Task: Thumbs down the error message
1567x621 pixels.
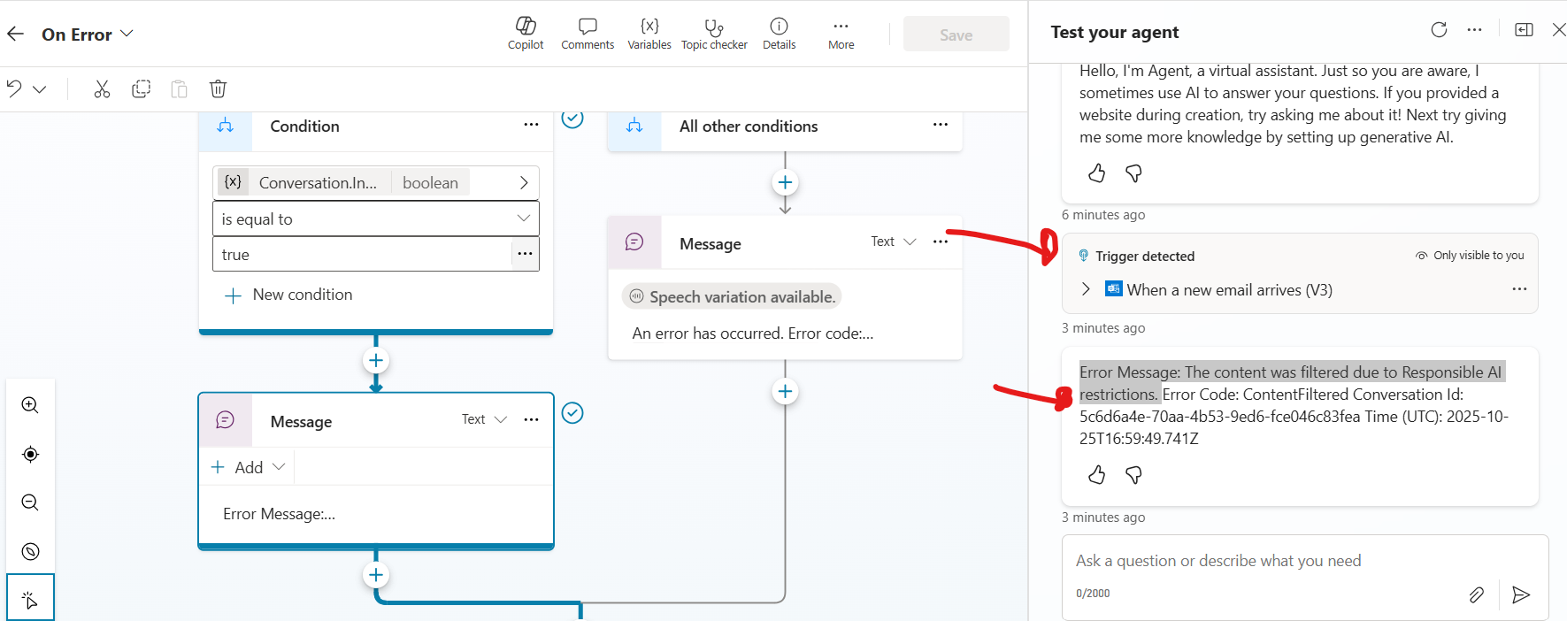Action: pyautogui.click(x=1133, y=476)
